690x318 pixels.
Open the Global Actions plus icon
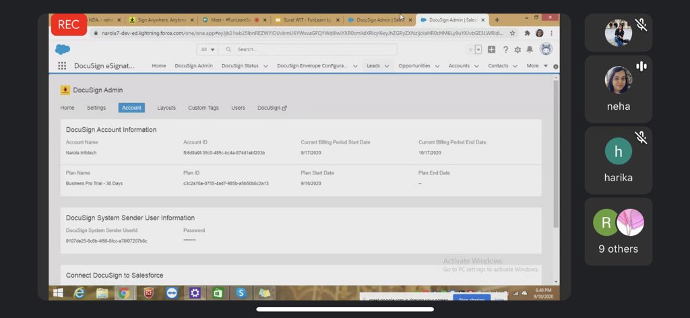tap(491, 50)
